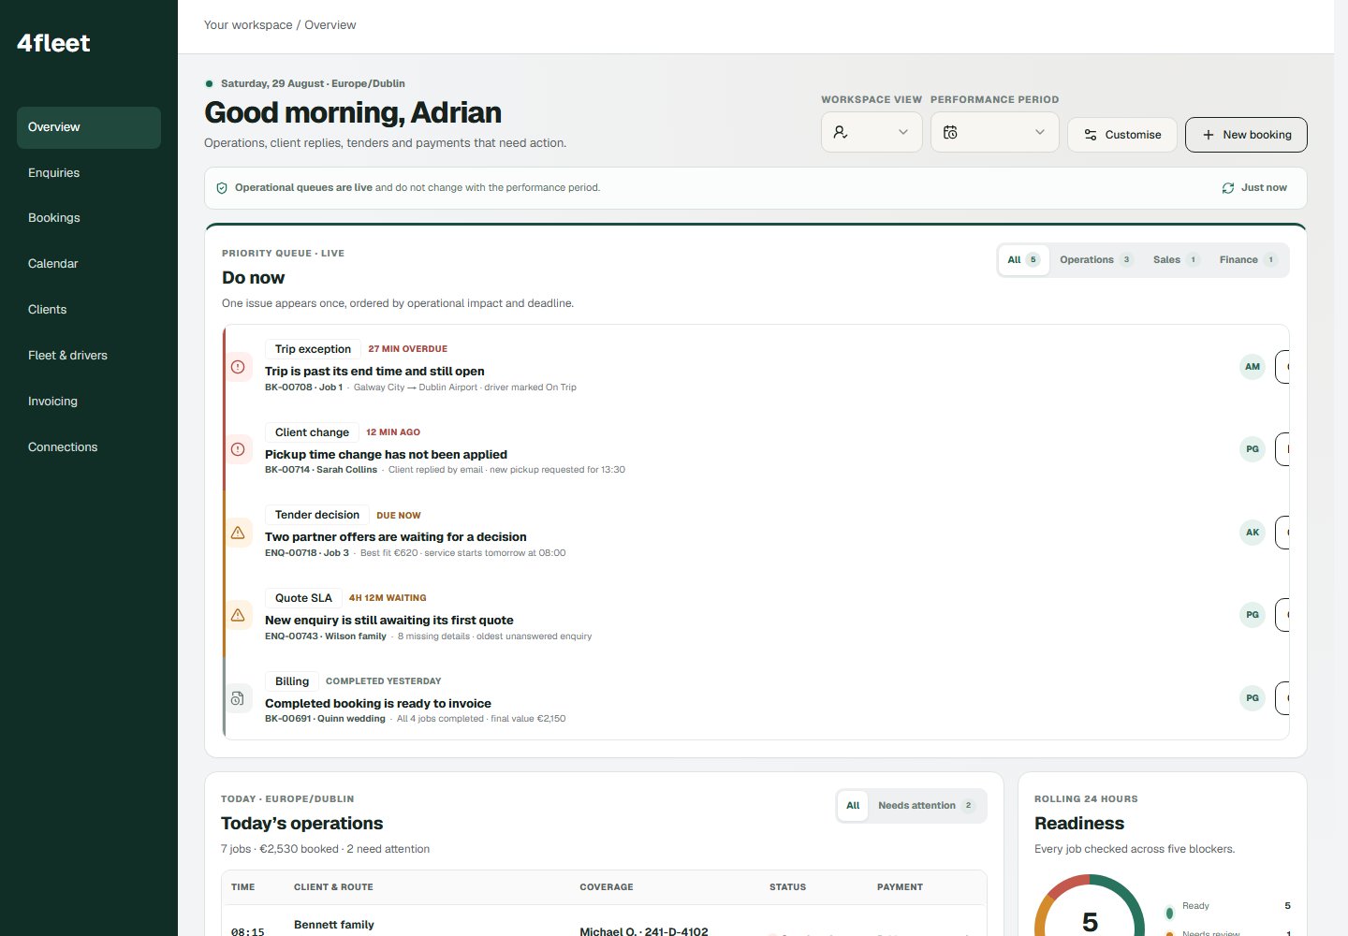Click the warning triangle on Quote SLA row
The image size is (1348, 936).
pyautogui.click(x=238, y=615)
